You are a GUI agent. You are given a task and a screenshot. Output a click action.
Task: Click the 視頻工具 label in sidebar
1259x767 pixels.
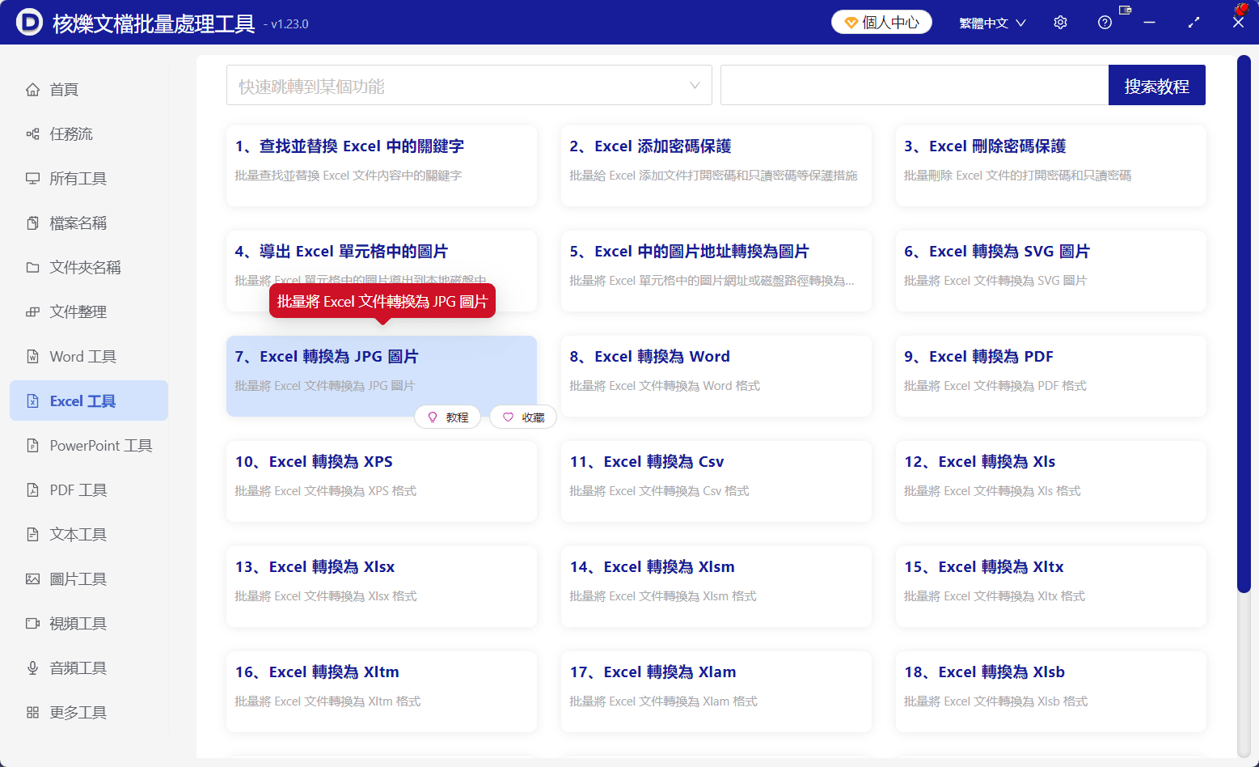click(78, 624)
